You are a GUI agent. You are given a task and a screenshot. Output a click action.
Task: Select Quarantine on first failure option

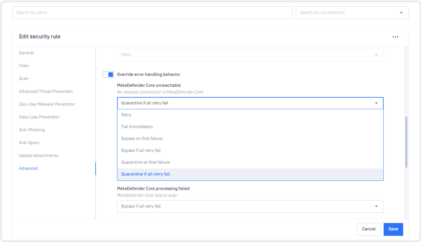click(250, 162)
